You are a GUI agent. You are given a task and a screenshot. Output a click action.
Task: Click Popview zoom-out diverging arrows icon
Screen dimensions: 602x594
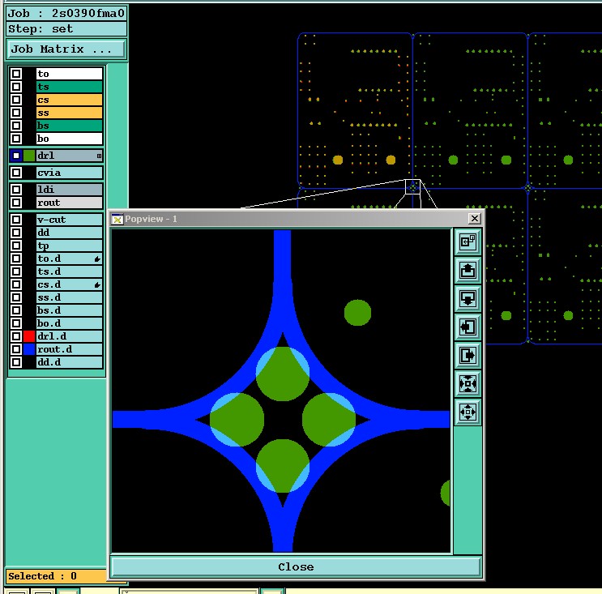tap(468, 412)
